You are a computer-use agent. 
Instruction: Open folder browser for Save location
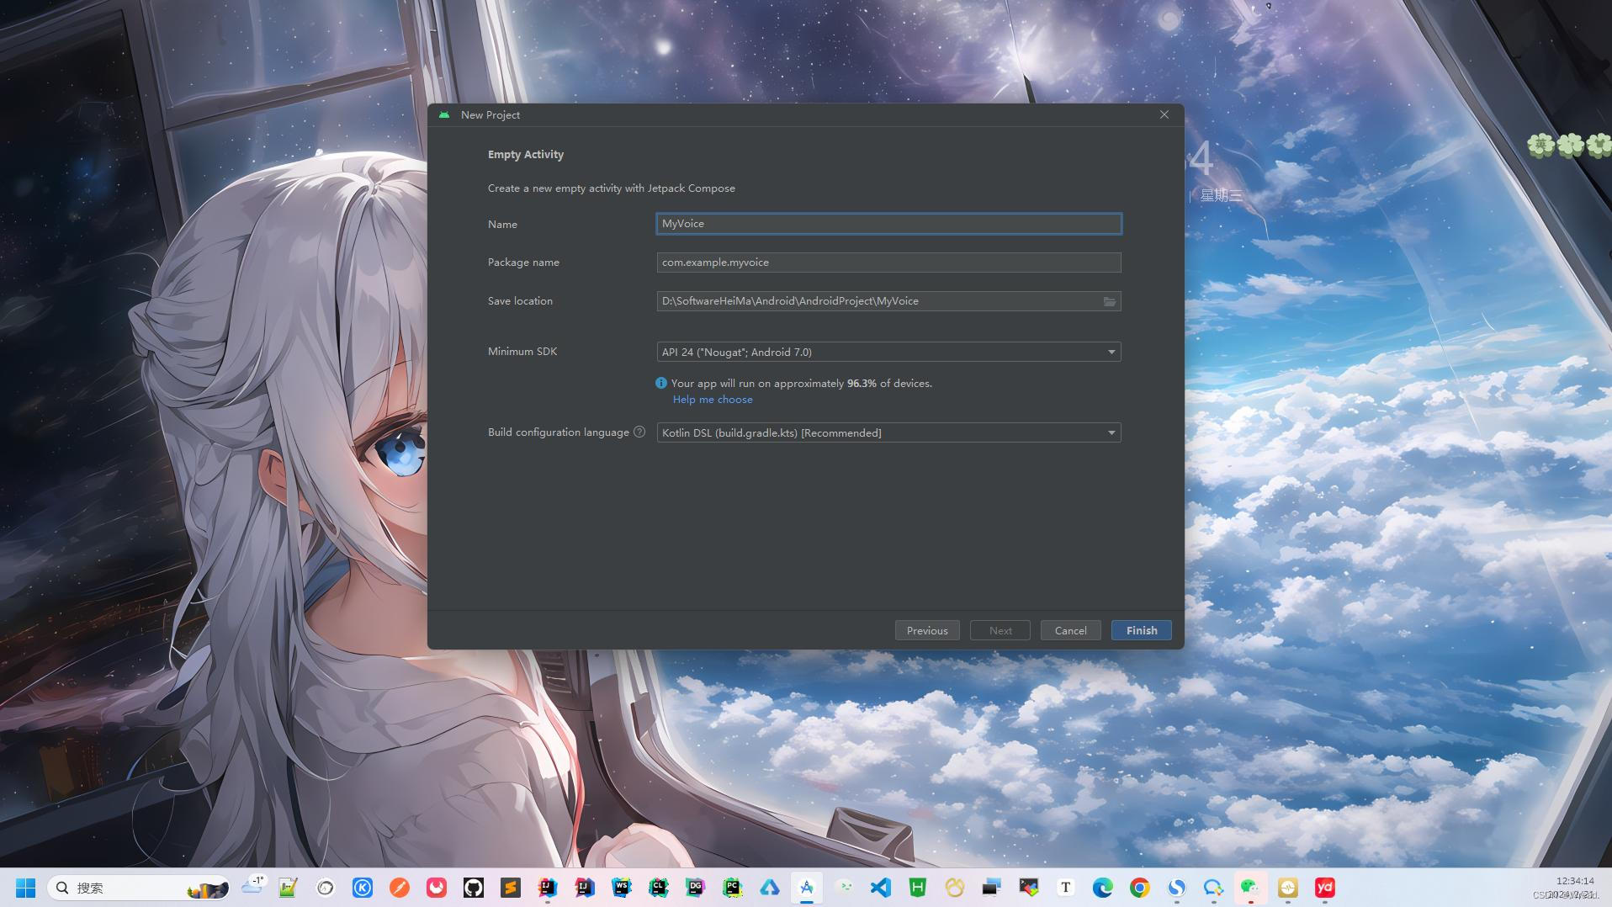tap(1109, 301)
